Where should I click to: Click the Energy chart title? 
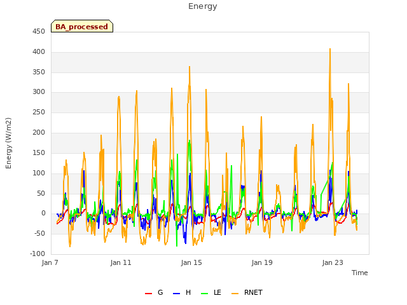point(203,6)
